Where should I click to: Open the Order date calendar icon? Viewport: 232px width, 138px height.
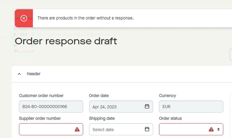(x=147, y=107)
